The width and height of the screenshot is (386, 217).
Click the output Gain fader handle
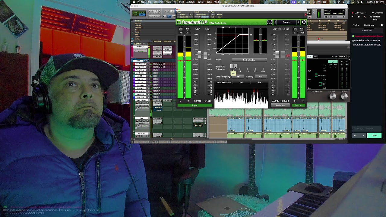(277, 55)
